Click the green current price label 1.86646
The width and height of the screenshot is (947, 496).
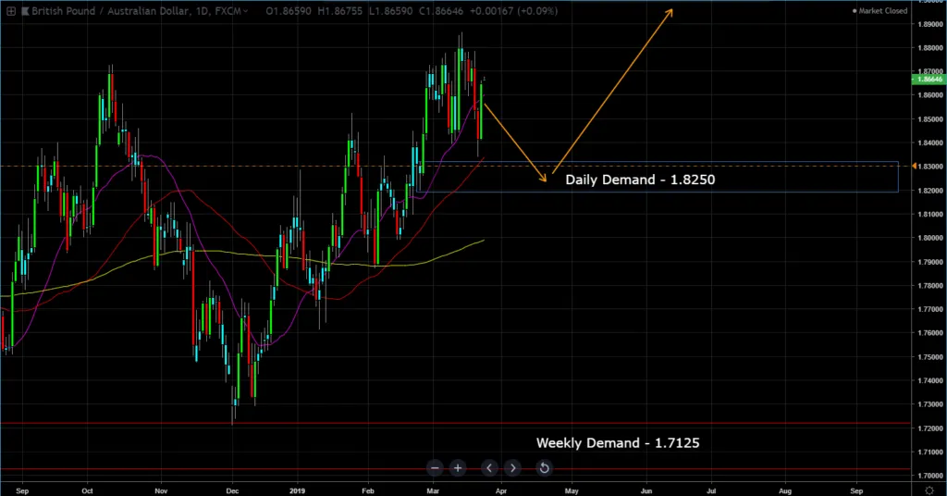929,80
